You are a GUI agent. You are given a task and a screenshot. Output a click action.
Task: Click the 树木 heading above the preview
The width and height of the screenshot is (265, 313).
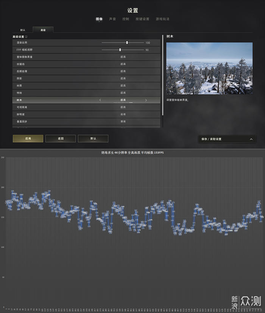170,36
